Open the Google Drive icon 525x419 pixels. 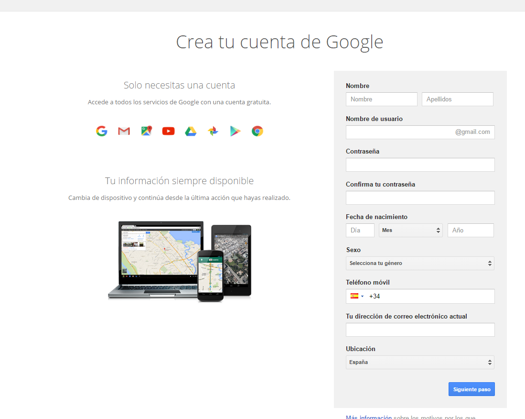[191, 131]
